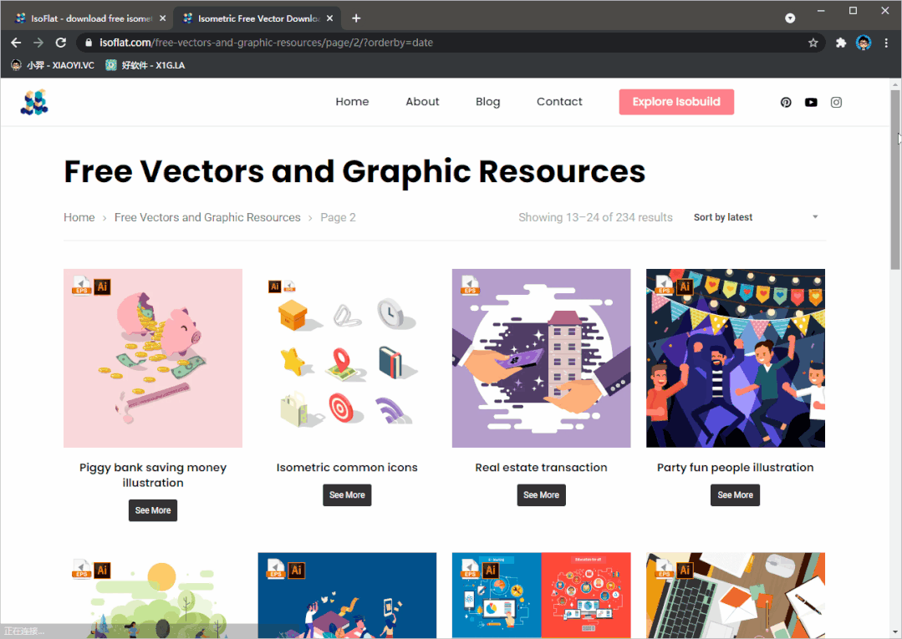Click EPS badge on Real estate thumbnail
This screenshot has height=639, width=902.
point(470,286)
